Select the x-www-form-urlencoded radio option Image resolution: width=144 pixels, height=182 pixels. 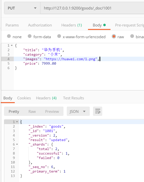click(59, 36)
